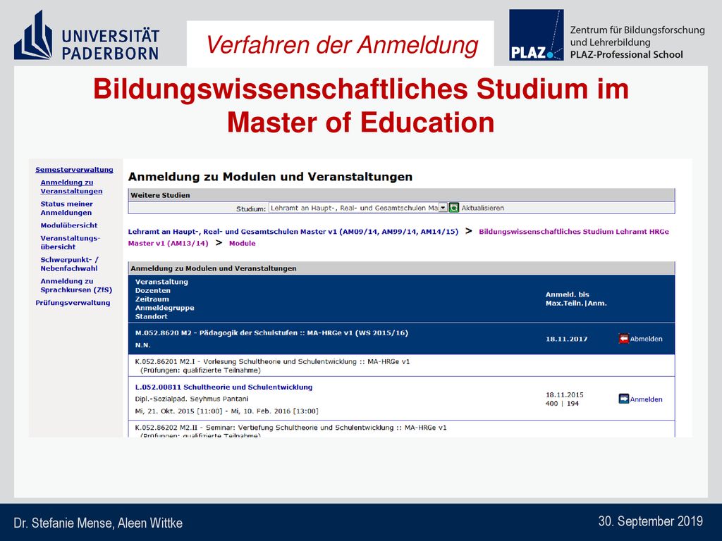The image size is (722, 541).
Task: Click the Mi, 21. Okt. 2015 time range
Action: [226, 411]
